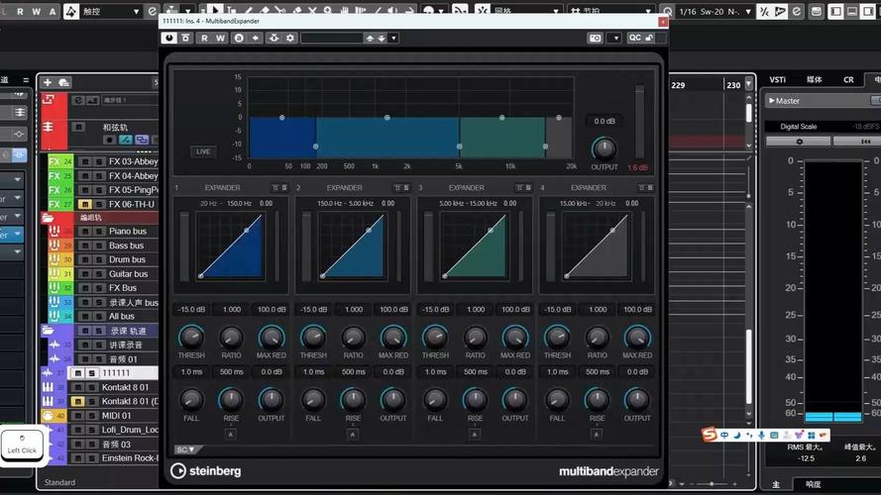Click the QC quick controls button
This screenshot has width=881, height=495.
point(634,38)
